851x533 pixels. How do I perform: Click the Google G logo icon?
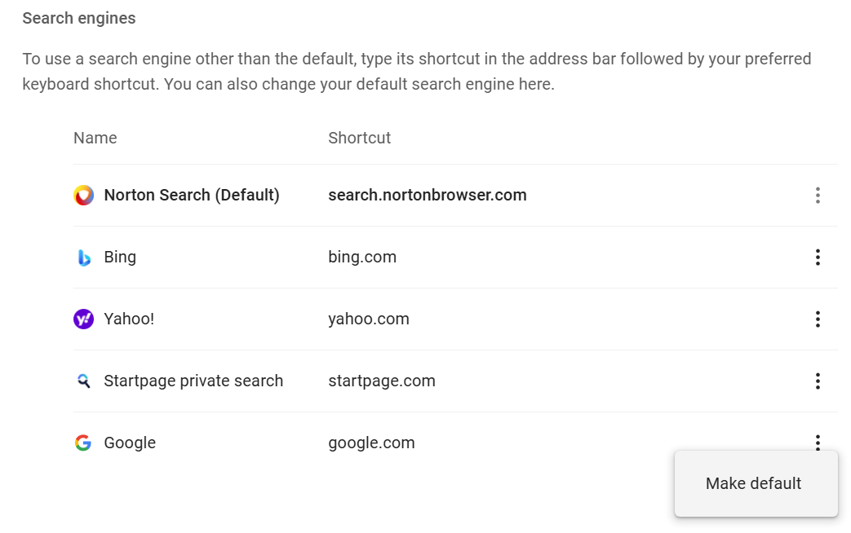tap(83, 443)
